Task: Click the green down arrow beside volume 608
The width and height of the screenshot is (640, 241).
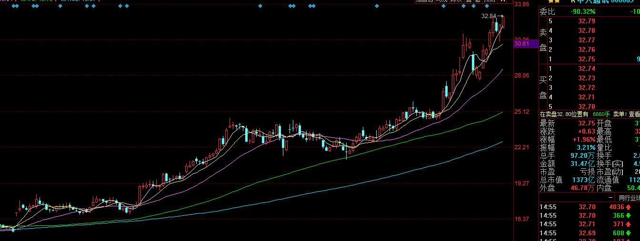Action: 629,233
